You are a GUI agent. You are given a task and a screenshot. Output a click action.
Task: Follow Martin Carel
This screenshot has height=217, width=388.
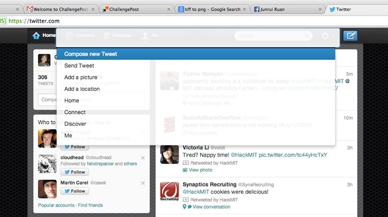coord(75,191)
